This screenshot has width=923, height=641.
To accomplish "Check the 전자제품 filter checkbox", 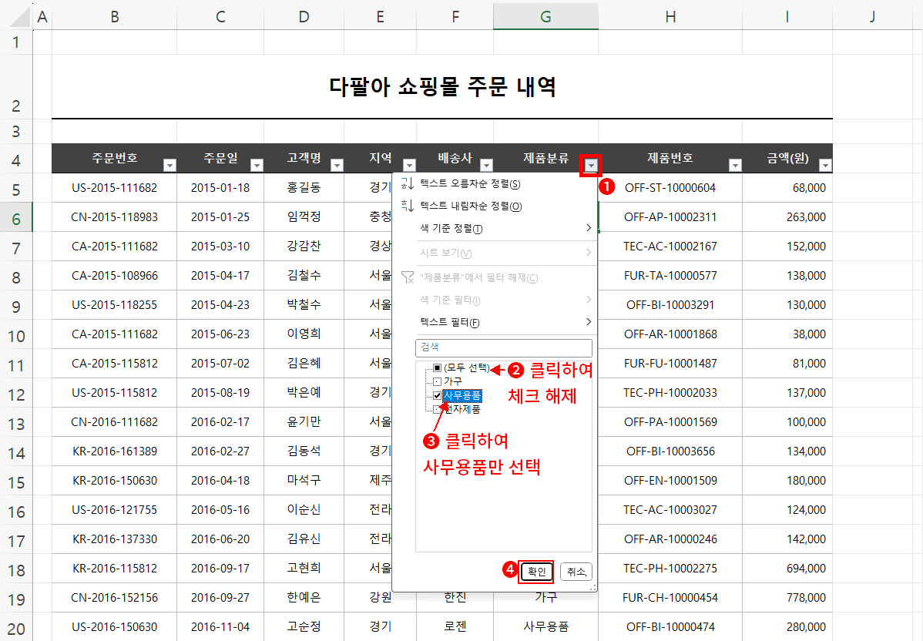I will (x=437, y=409).
